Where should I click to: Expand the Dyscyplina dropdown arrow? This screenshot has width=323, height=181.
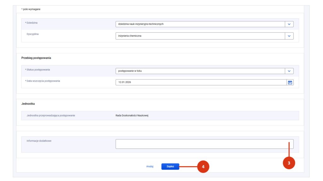pyautogui.click(x=289, y=36)
